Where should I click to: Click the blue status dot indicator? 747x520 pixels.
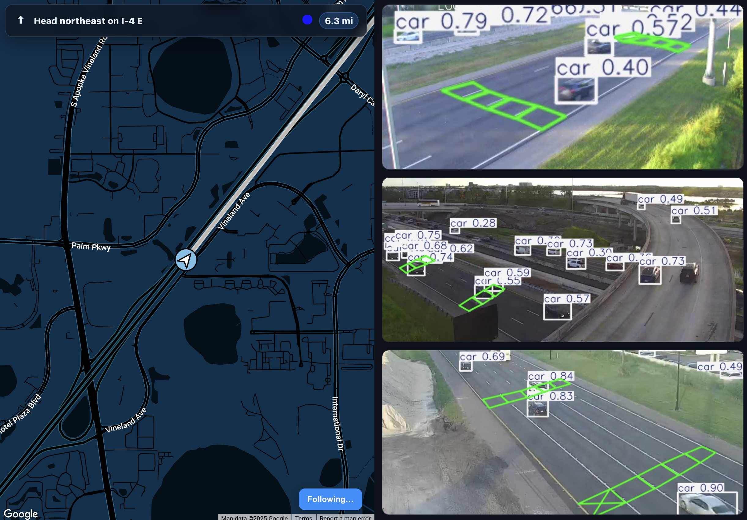coord(307,20)
